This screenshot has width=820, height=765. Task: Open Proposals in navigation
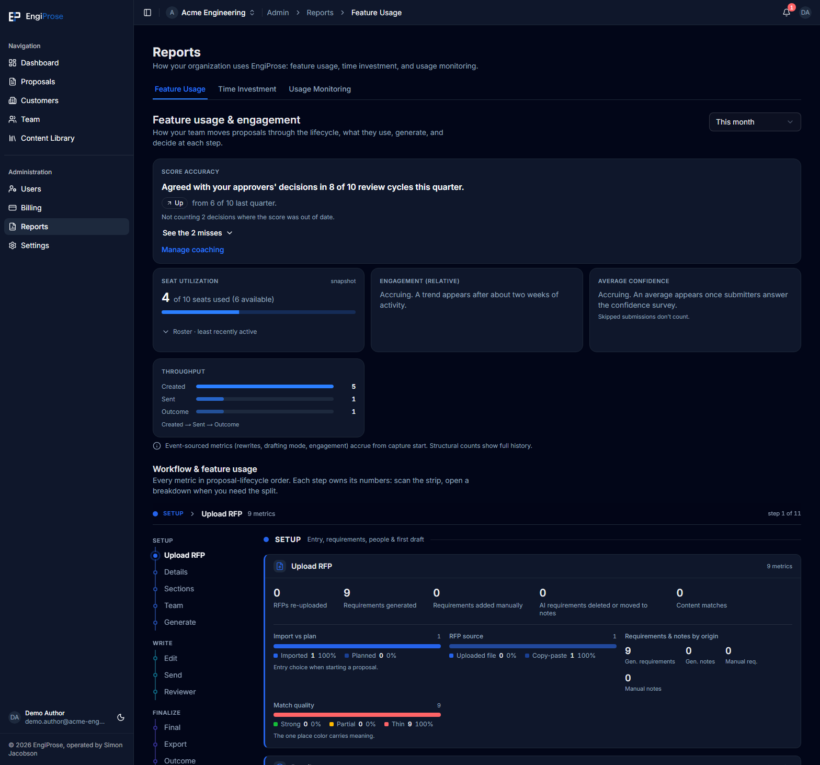pyautogui.click(x=66, y=82)
